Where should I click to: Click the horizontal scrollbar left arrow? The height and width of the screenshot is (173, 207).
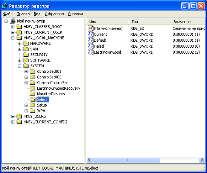[x=89, y=160]
